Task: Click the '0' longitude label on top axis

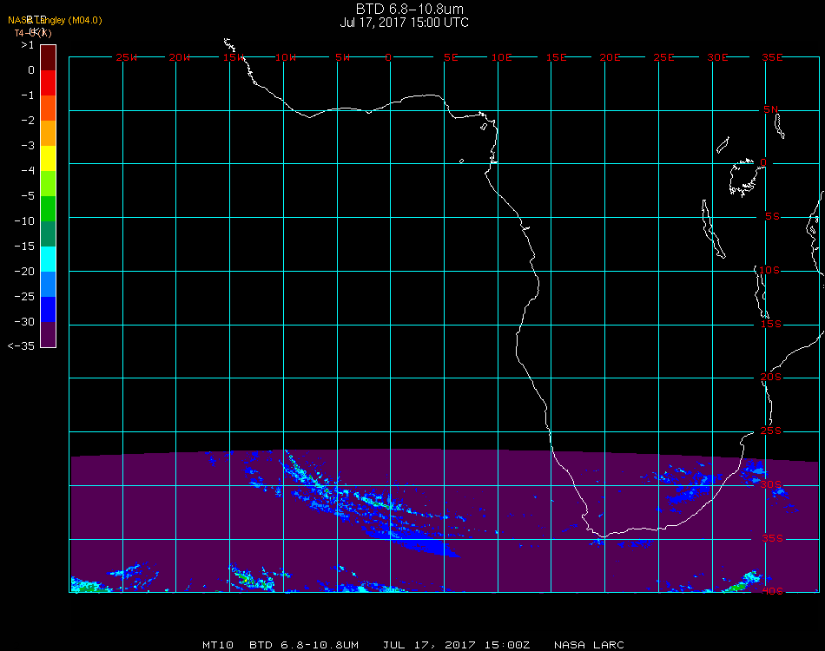Action: (388, 57)
